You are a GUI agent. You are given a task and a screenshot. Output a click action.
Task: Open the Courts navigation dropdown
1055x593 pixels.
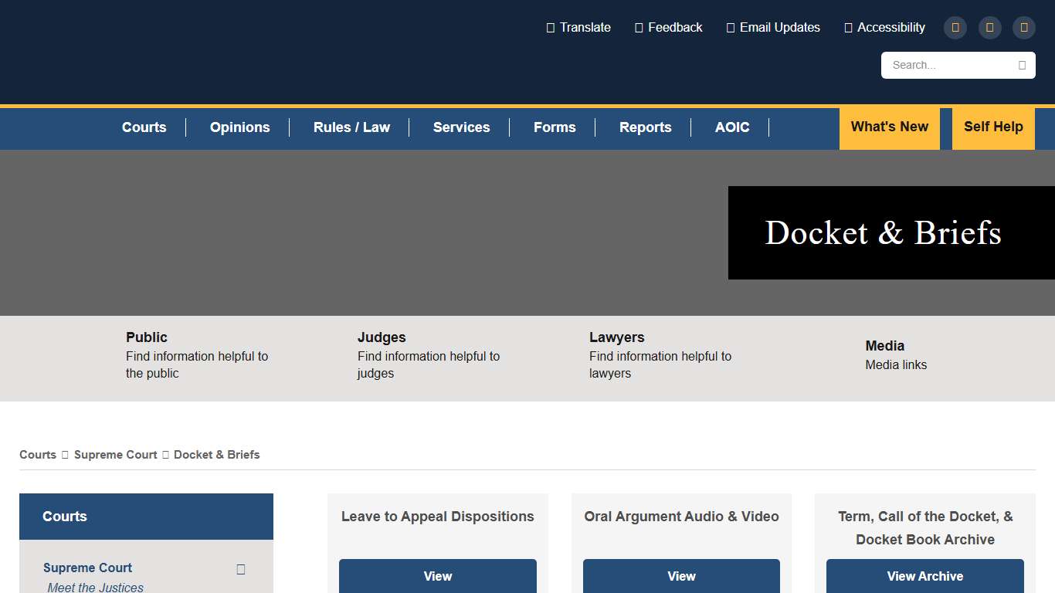point(144,127)
